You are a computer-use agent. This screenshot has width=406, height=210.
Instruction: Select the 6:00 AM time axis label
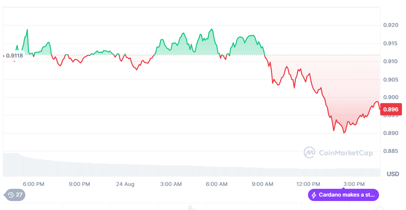217,184
